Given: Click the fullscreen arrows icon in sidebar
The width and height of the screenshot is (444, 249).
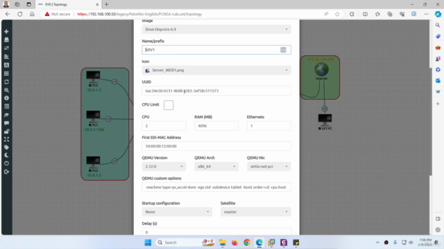Looking at the screenshot, I should tap(6, 140).
